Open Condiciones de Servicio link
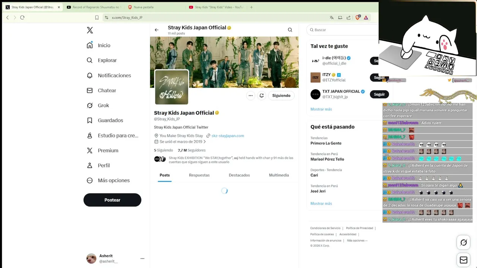The height and width of the screenshot is (268, 477). coord(325,228)
